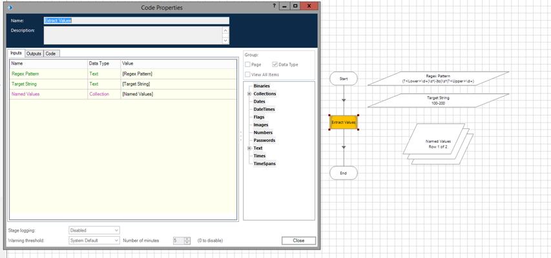The image size is (551, 258).
Task: Switch to the Code tab
Action: pos(50,54)
